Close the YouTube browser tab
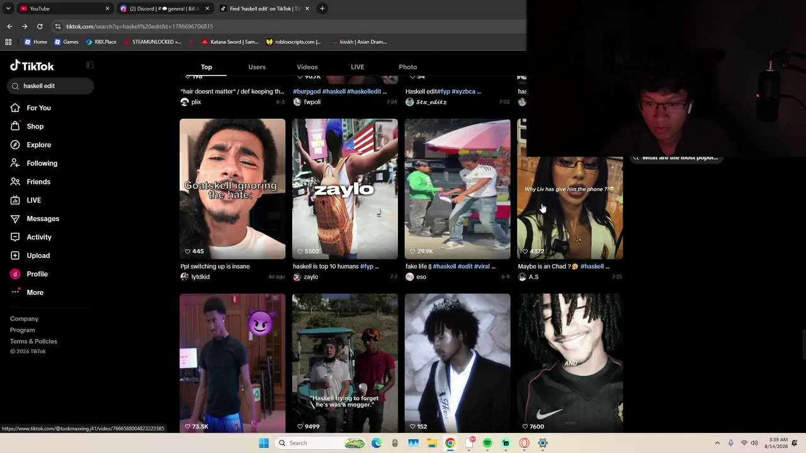This screenshot has width=806, height=453. click(107, 9)
